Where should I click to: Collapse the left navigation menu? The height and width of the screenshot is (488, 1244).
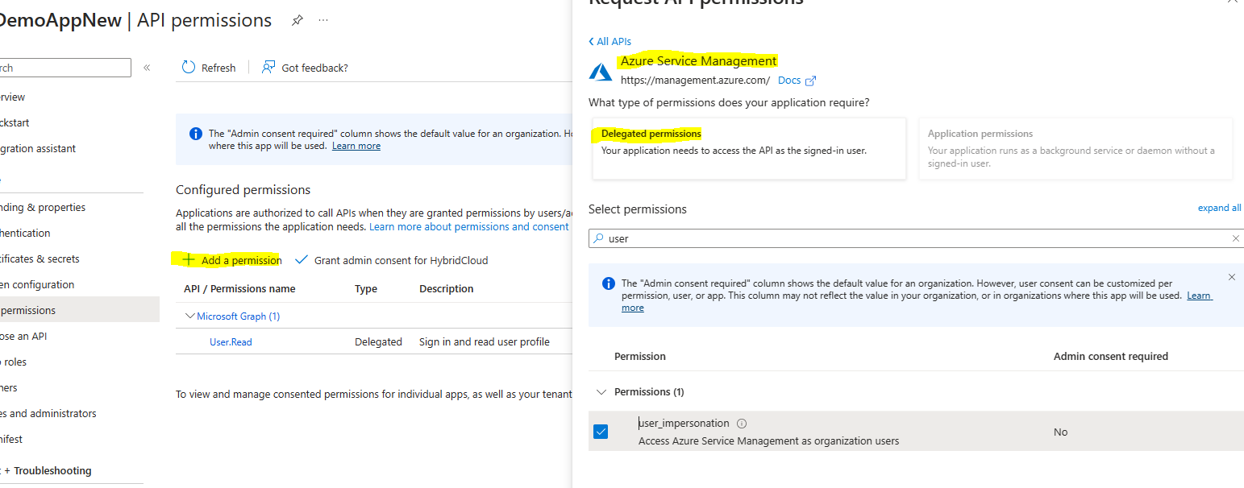[147, 68]
